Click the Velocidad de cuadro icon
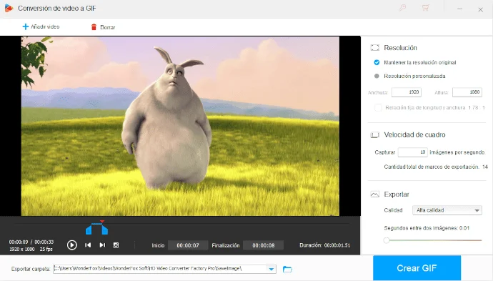 (375, 135)
